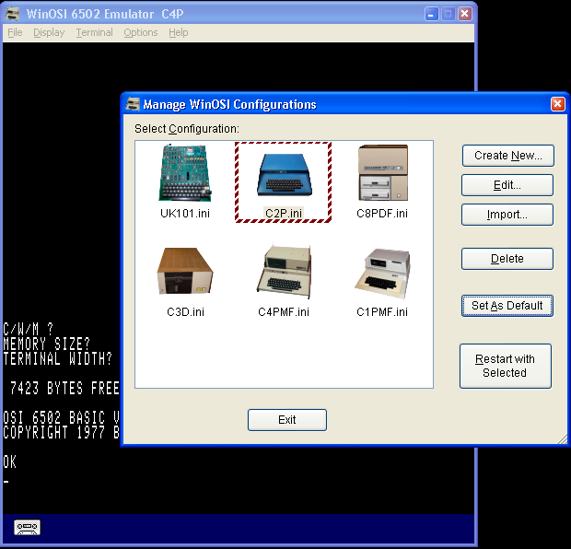Click the C8PDF.ini file name label
The image size is (571, 549).
(x=382, y=213)
